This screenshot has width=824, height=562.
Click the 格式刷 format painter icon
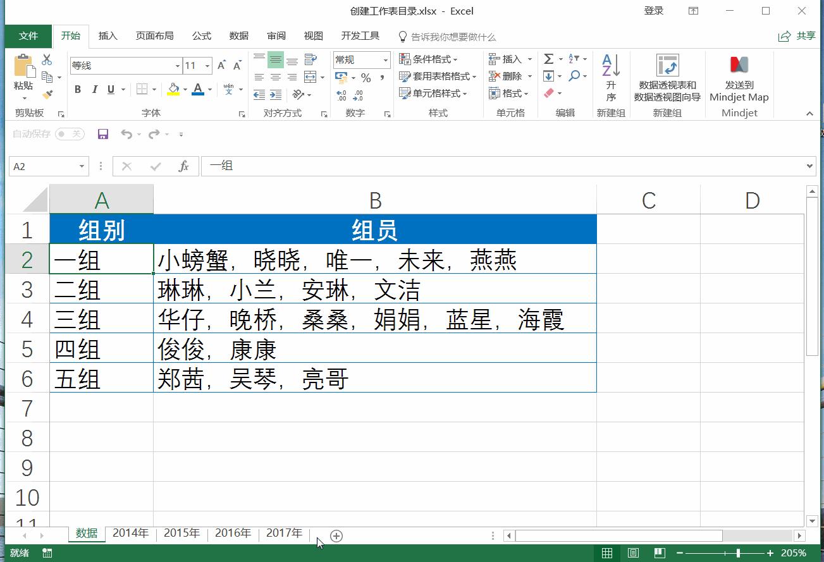(46, 94)
